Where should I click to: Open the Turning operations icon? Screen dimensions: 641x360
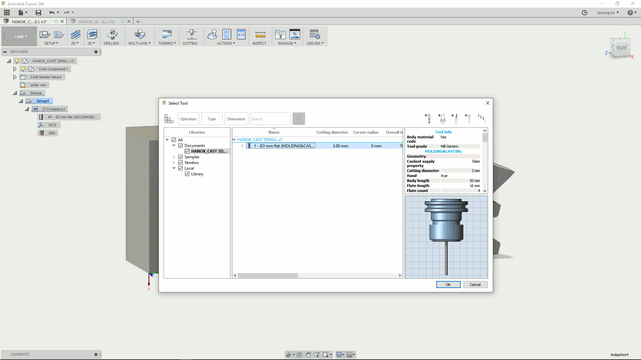(167, 34)
